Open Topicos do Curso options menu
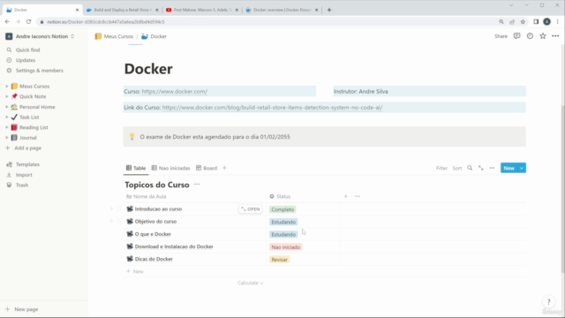Viewport: 565px width, 318px height. pos(197,185)
